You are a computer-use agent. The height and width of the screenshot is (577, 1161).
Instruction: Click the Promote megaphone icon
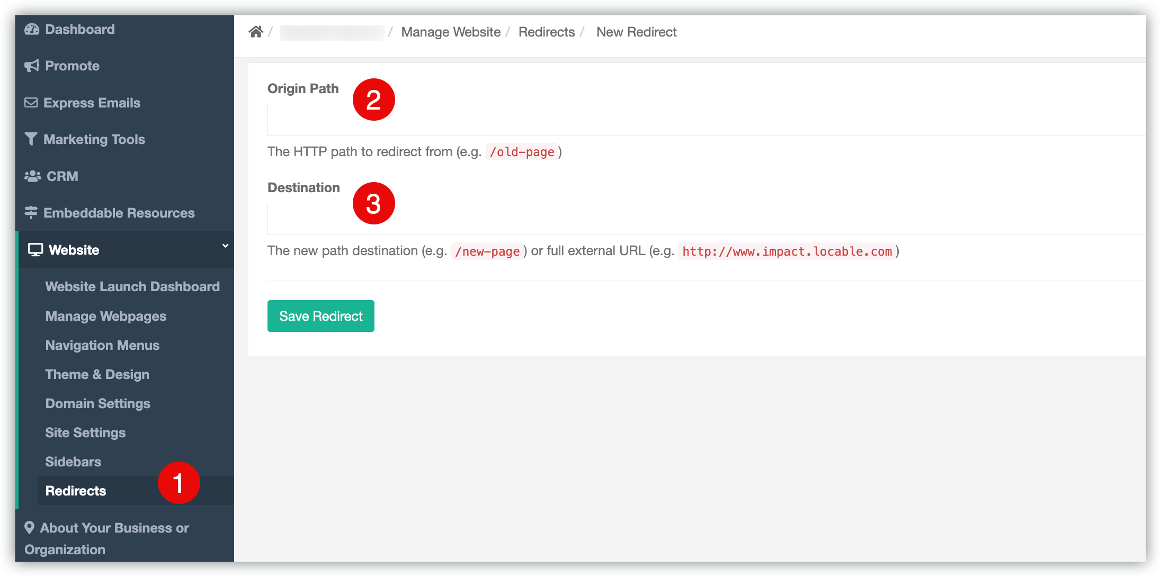point(32,66)
